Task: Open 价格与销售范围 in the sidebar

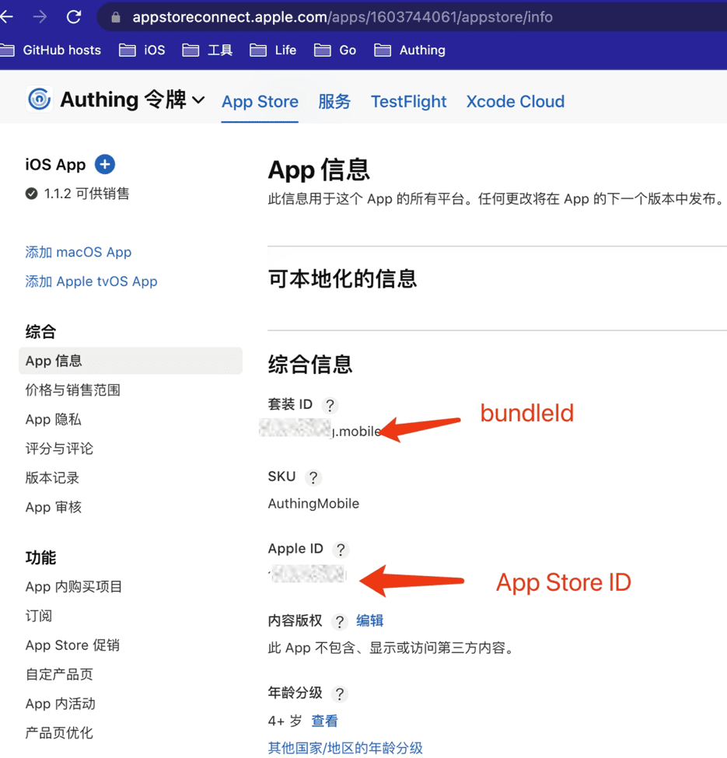Action: pyautogui.click(x=73, y=390)
